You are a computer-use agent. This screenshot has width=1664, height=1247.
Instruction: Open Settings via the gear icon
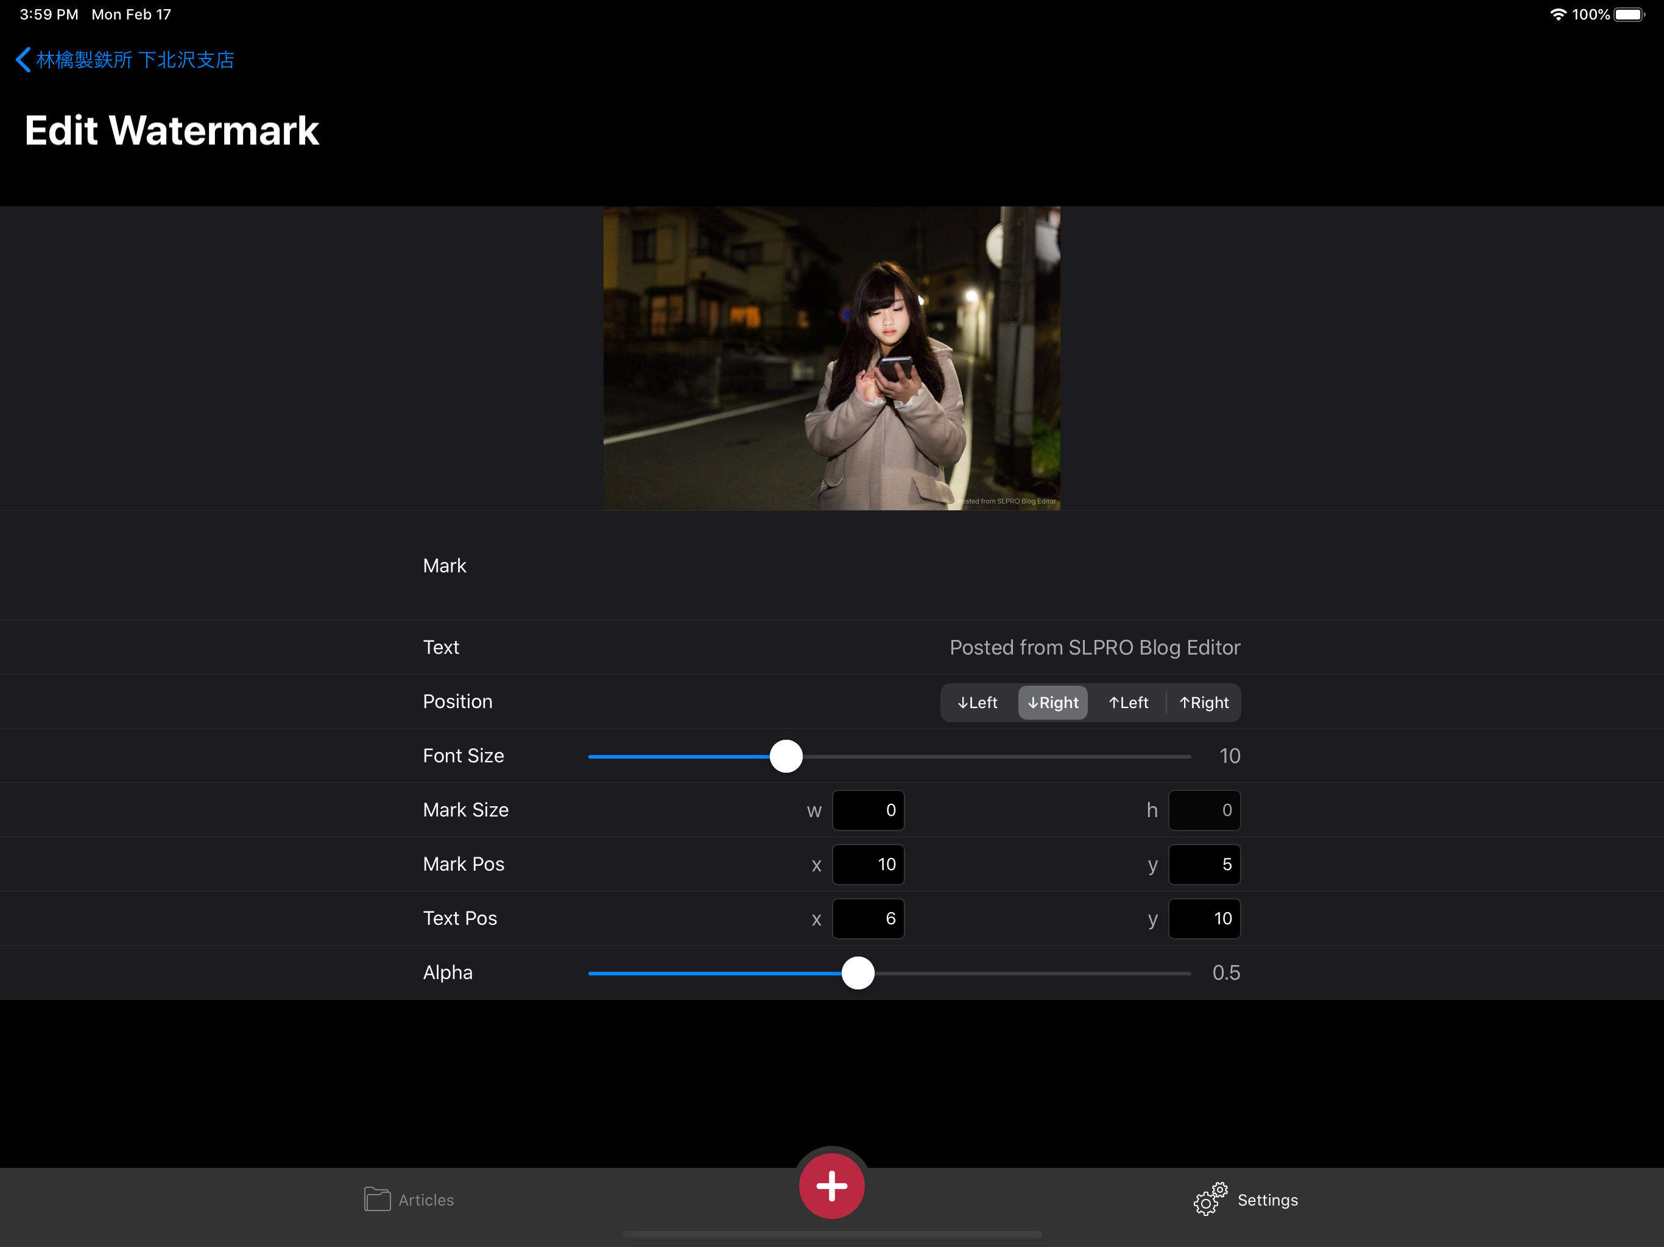[x=1210, y=1199]
